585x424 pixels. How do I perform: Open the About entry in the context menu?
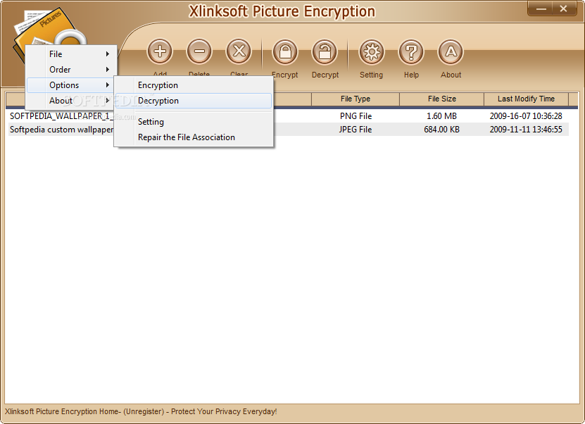pos(70,101)
